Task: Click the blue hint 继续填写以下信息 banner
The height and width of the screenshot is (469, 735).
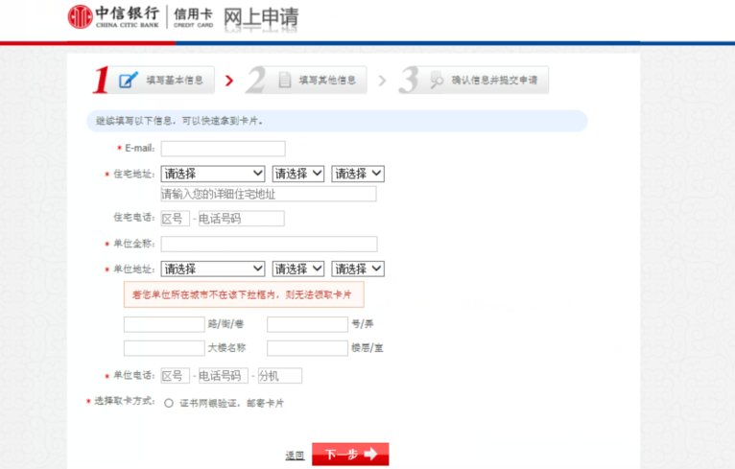Action: [x=337, y=121]
